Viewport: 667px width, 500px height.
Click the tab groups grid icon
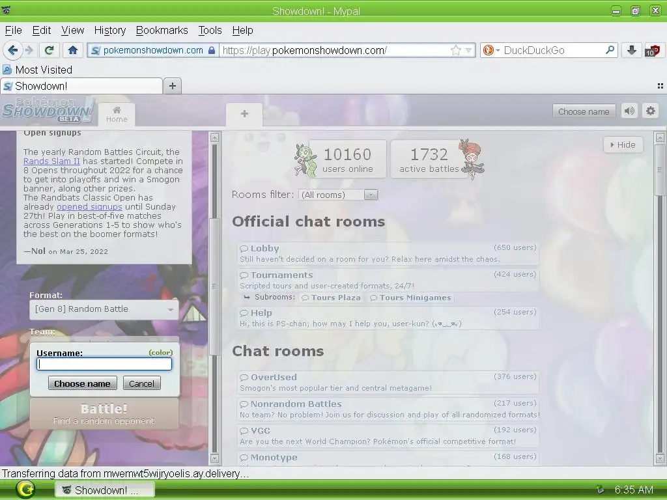[x=660, y=86]
